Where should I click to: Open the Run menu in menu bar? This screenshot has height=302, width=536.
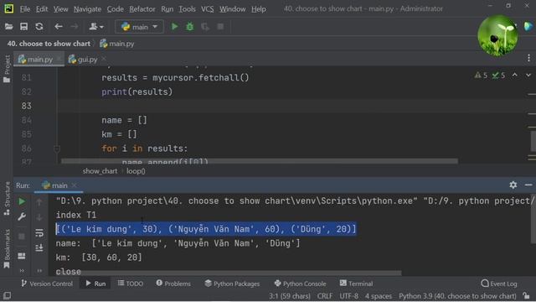(167, 9)
